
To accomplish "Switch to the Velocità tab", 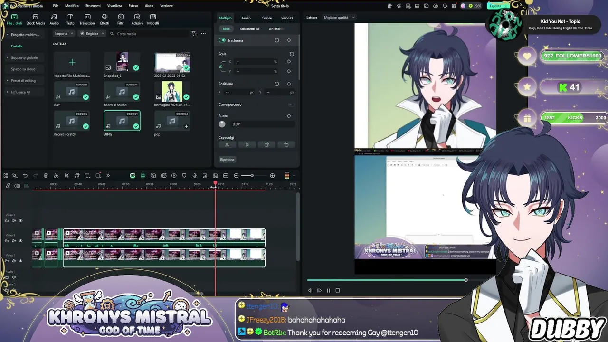I will point(287,18).
